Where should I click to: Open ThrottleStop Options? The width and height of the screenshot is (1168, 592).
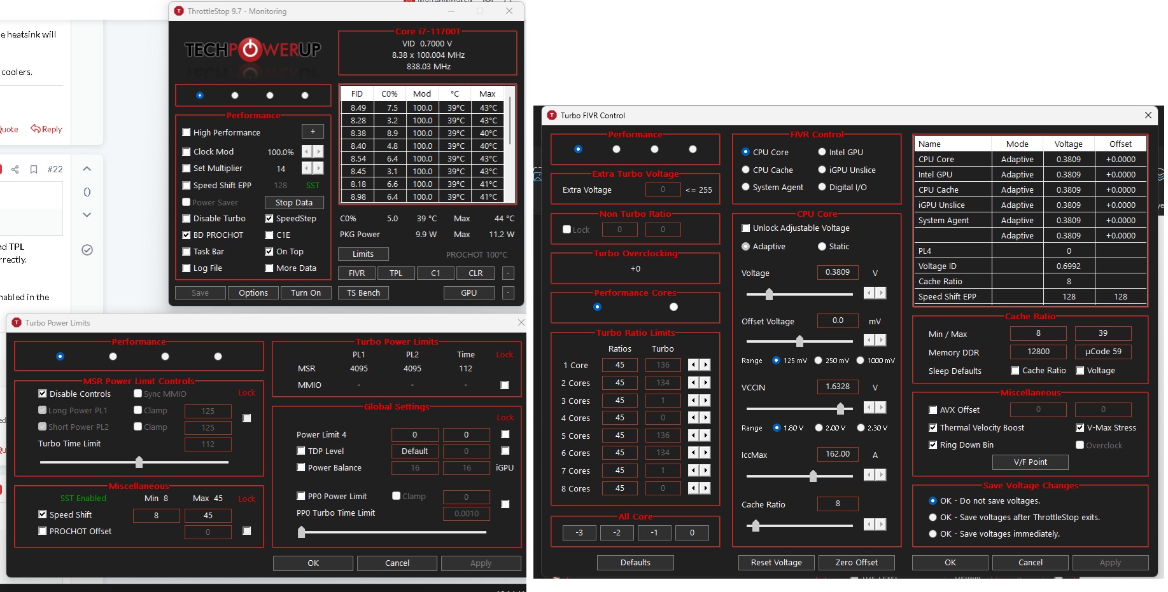[x=253, y=293]
